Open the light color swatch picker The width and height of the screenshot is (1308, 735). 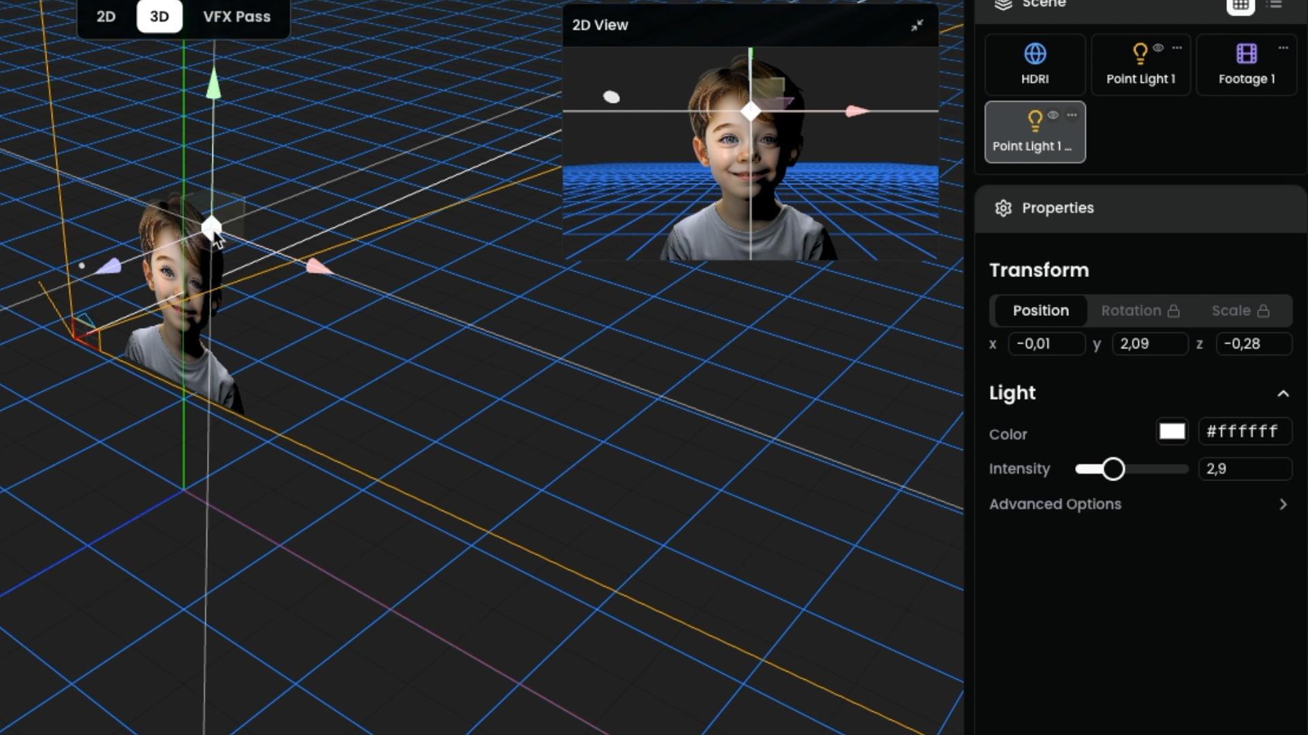tap(1172, 431)
